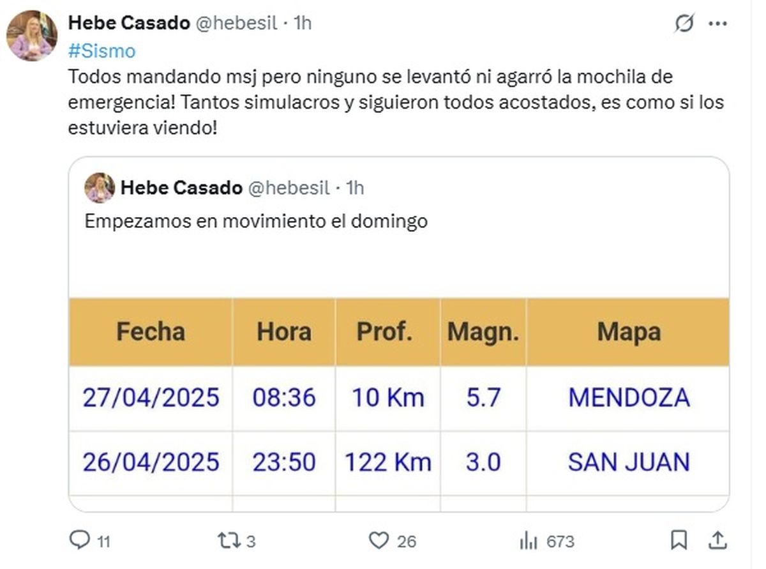Click the #Sismo hashtag
Screen dimensions: 766x569
tap(101, 50)
